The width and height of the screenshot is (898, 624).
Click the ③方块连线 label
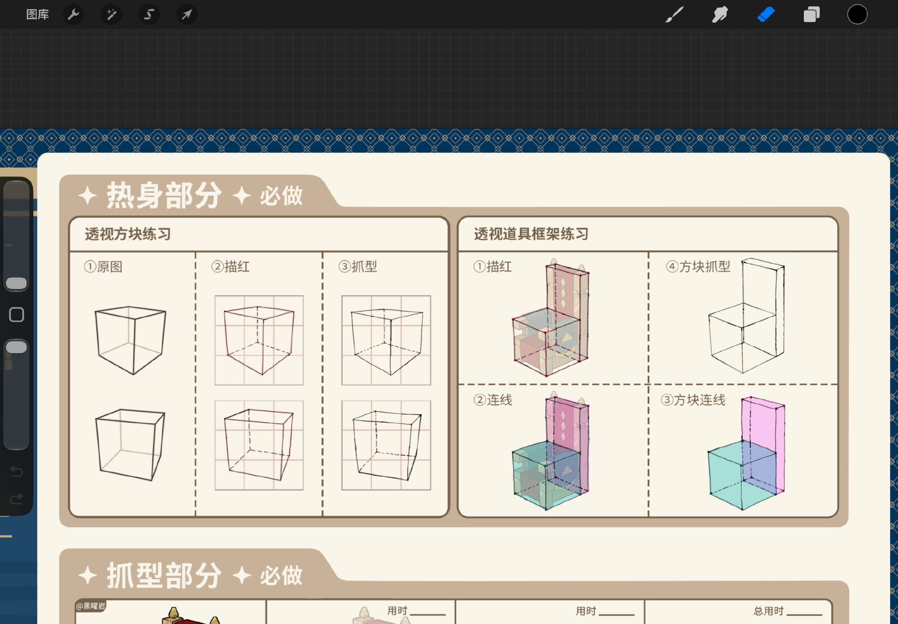point(693,400)
